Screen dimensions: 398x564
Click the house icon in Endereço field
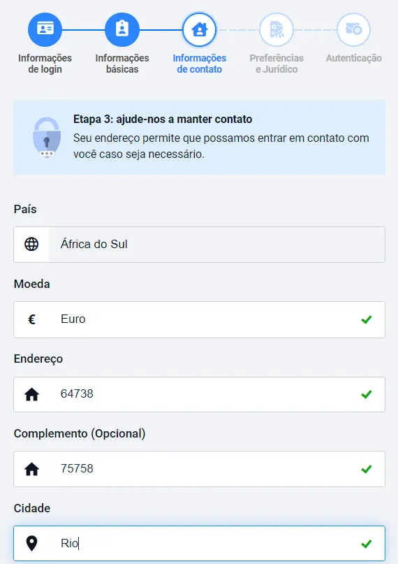tap(31, 395)
